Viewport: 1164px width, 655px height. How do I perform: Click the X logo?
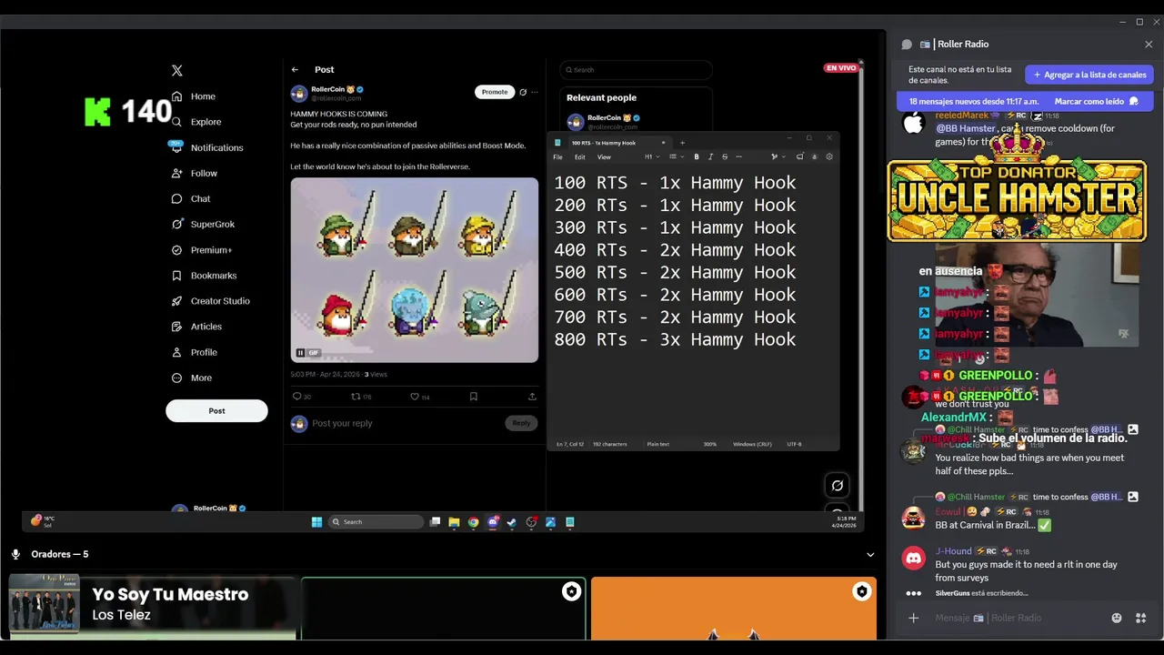point(177,70)
